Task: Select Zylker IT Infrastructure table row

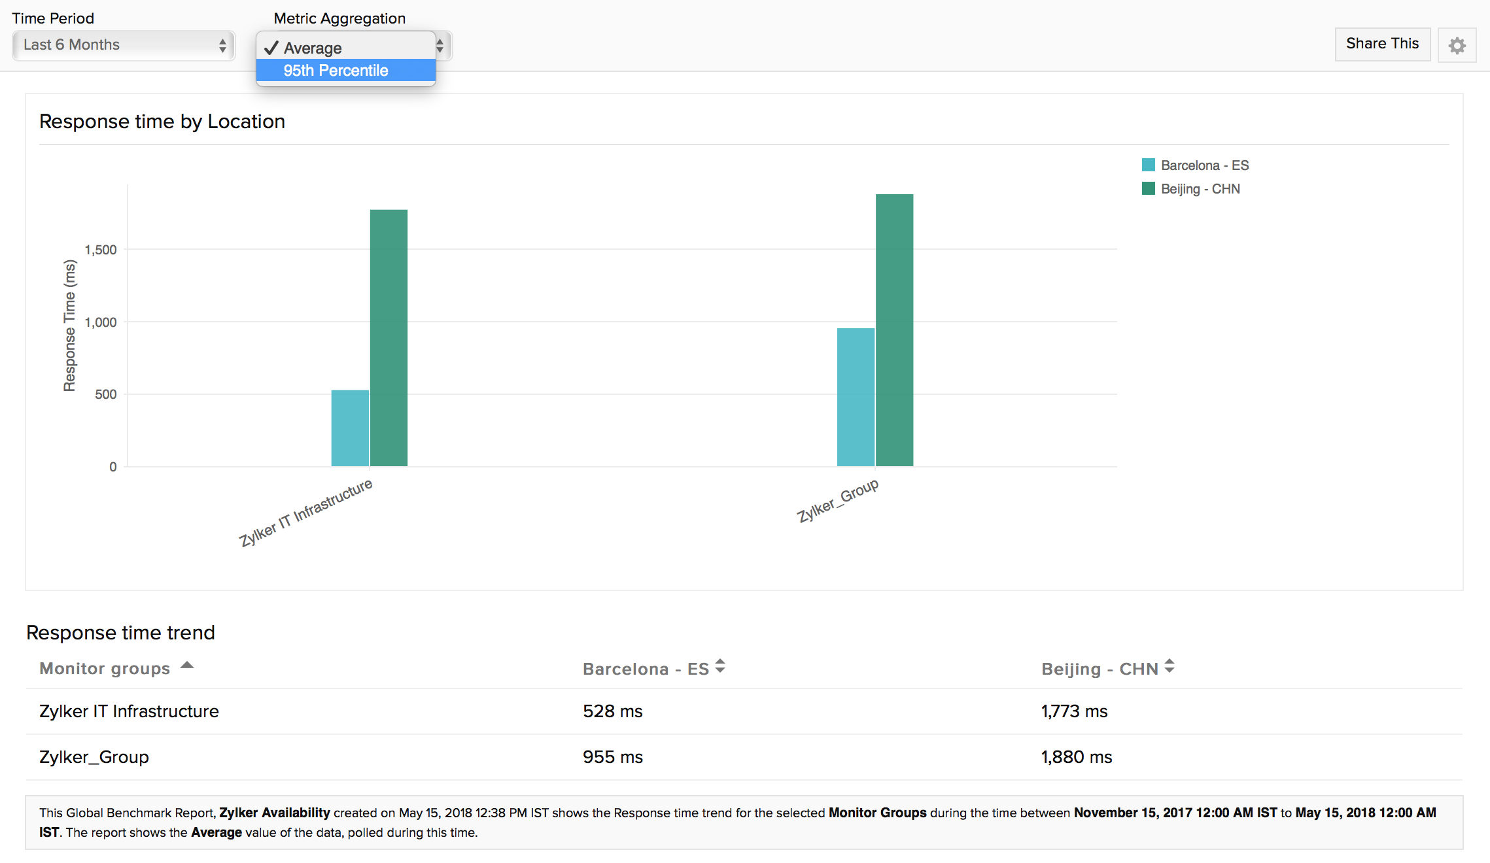Action: 129,711
